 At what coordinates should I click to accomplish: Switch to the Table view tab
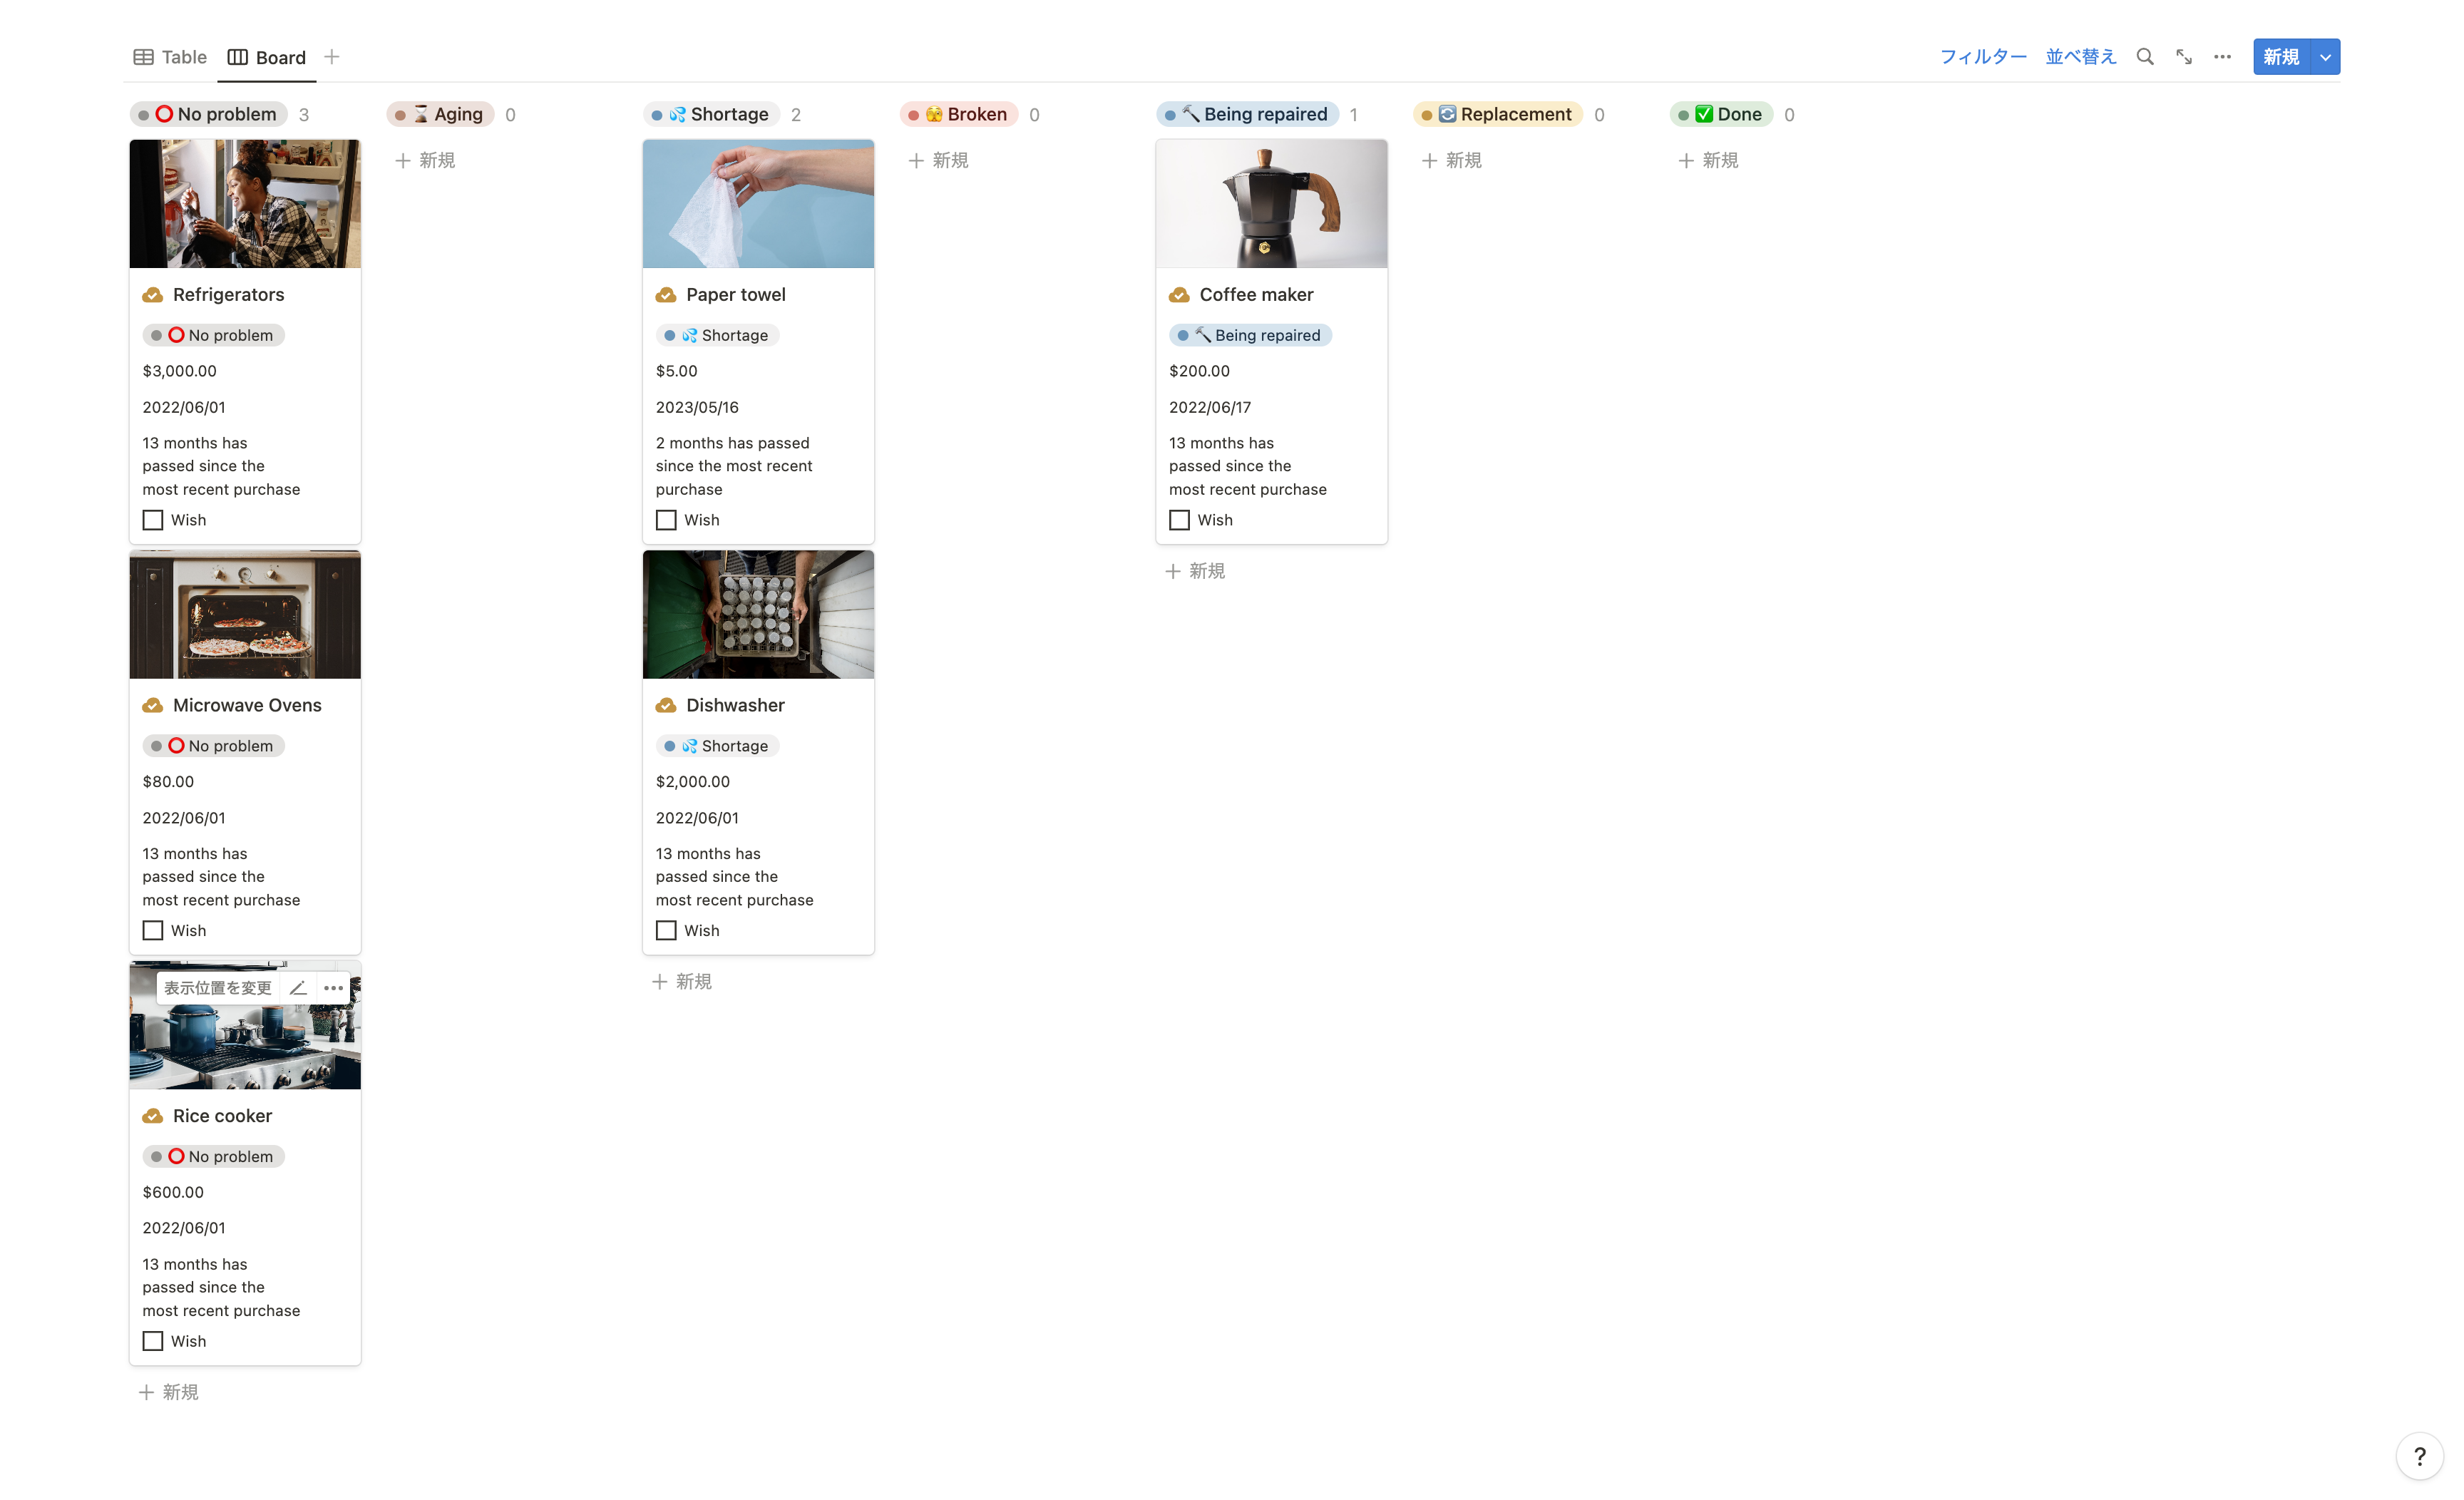170,57
